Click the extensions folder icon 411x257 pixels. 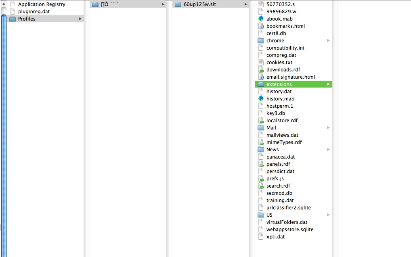tap(261, 84)
